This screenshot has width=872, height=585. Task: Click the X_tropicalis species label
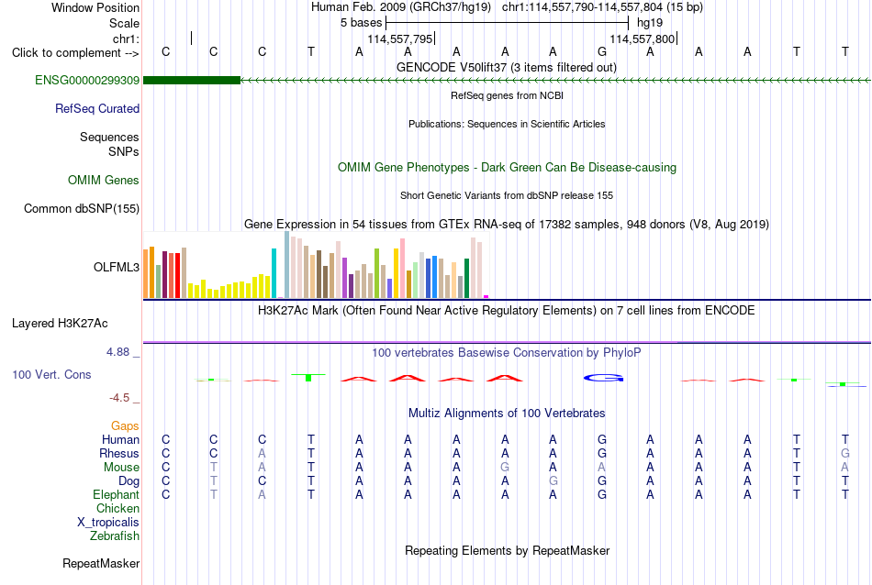point(108,523)
